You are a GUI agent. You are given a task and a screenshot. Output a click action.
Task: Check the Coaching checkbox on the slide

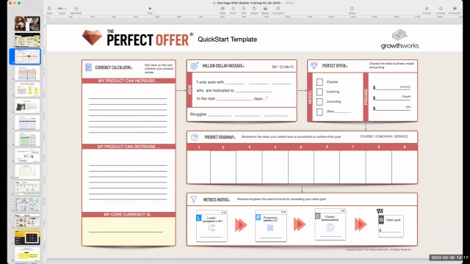point(319,92)
